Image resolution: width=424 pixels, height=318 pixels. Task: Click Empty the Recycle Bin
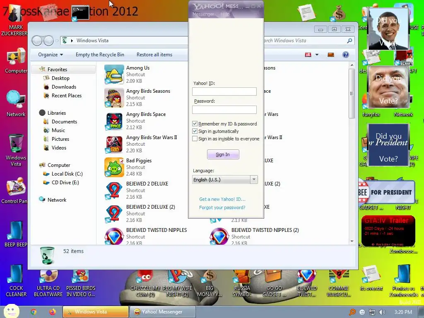100,55
